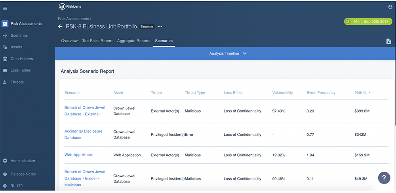Open Scenarios from the sidebar icon
The image size is (396, 193).
(x=5, y=36)
